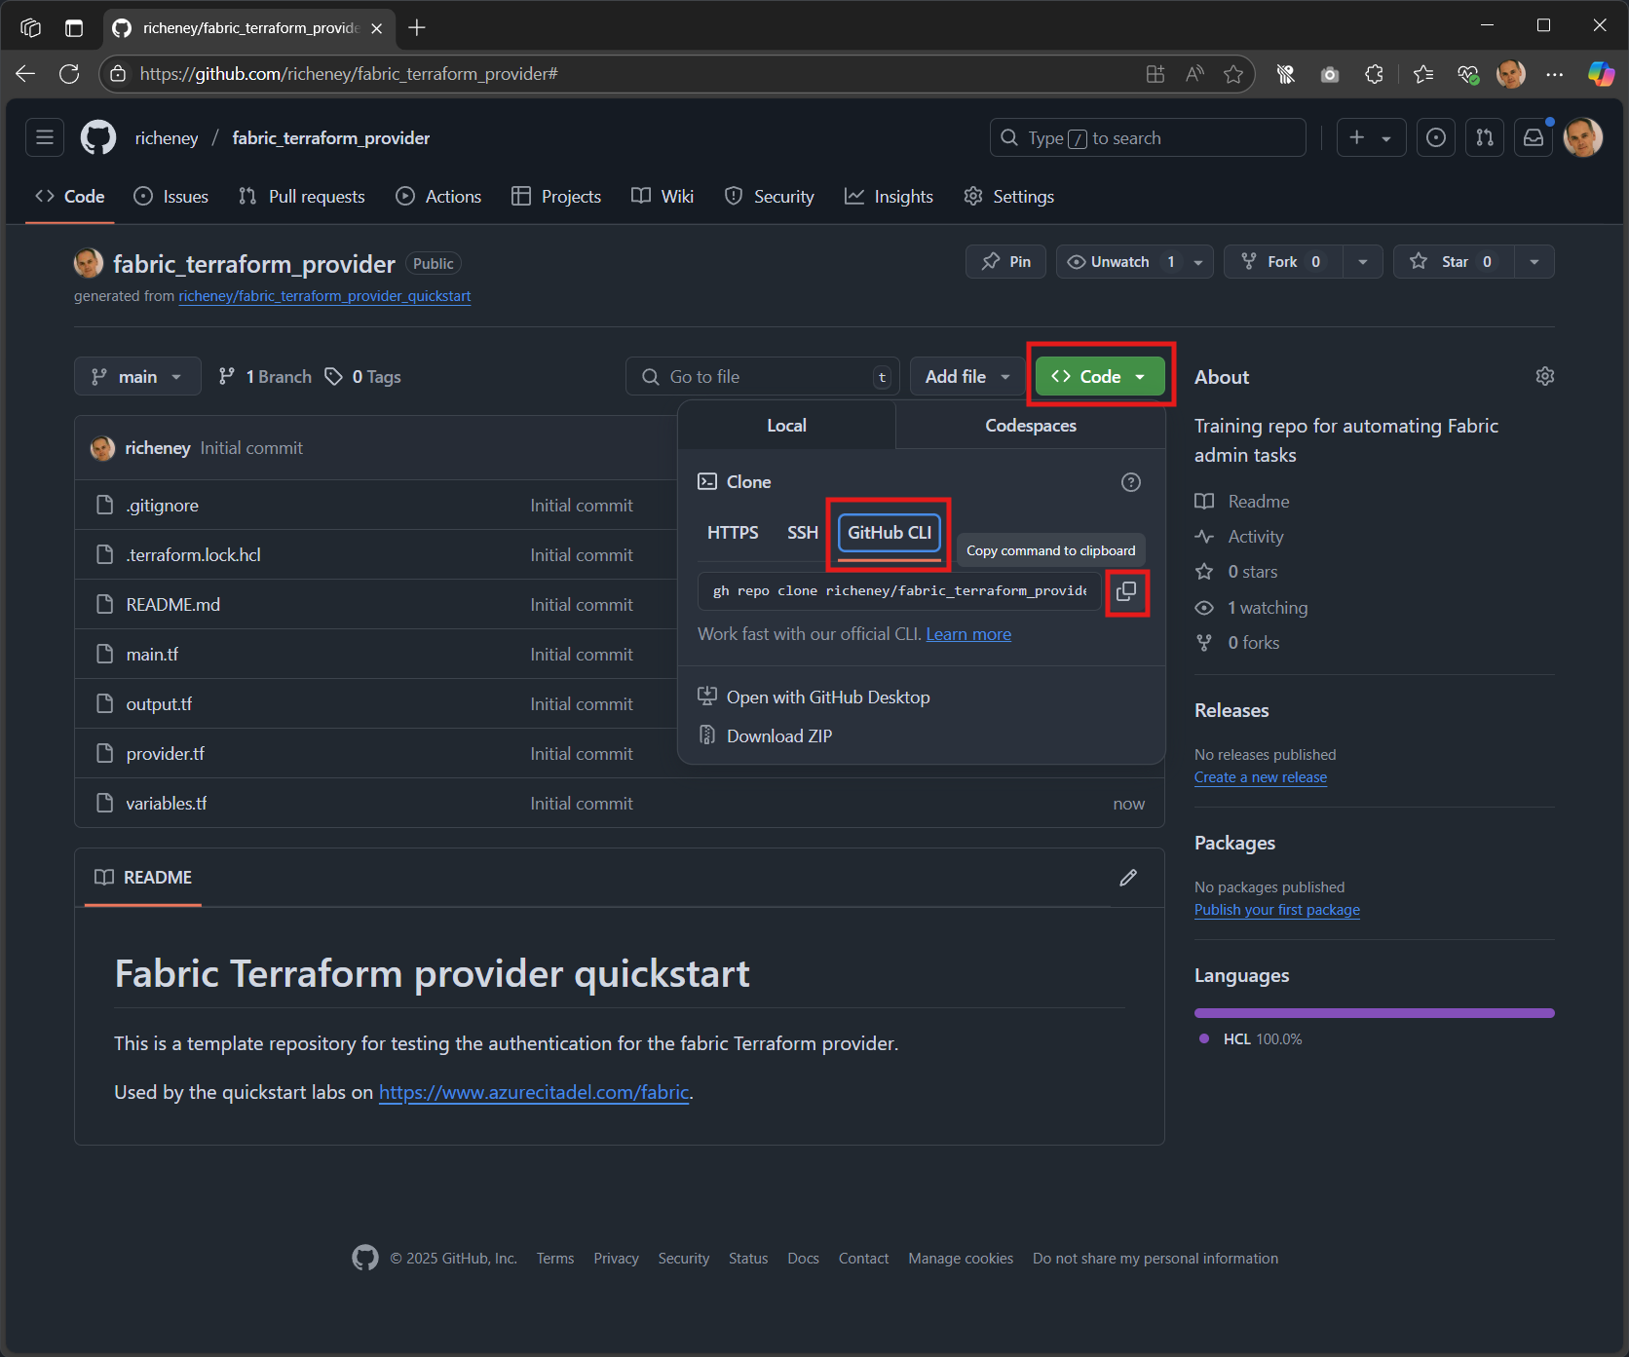
Task: Copy the gh repo clone command to clipboard
Action: click(1126, 592)
